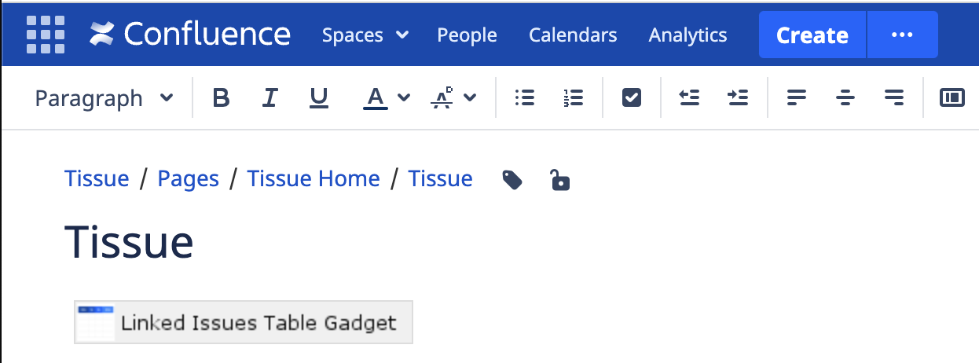
Task: Insert a bullet list
Action: click(x=524, y=97)
